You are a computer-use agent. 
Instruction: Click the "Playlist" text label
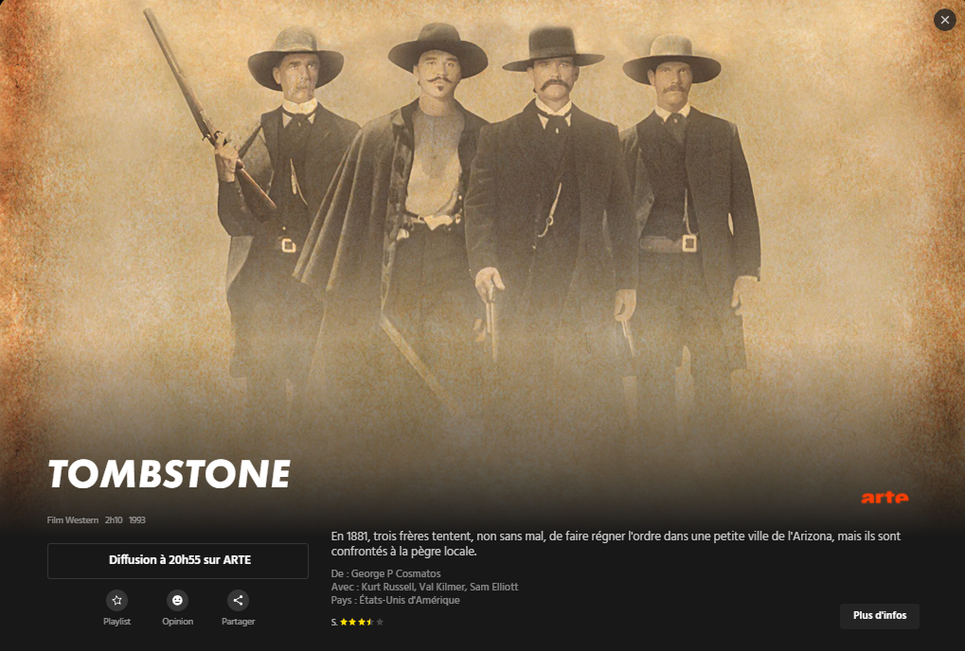pyautogui.click(x=116, y=622)
